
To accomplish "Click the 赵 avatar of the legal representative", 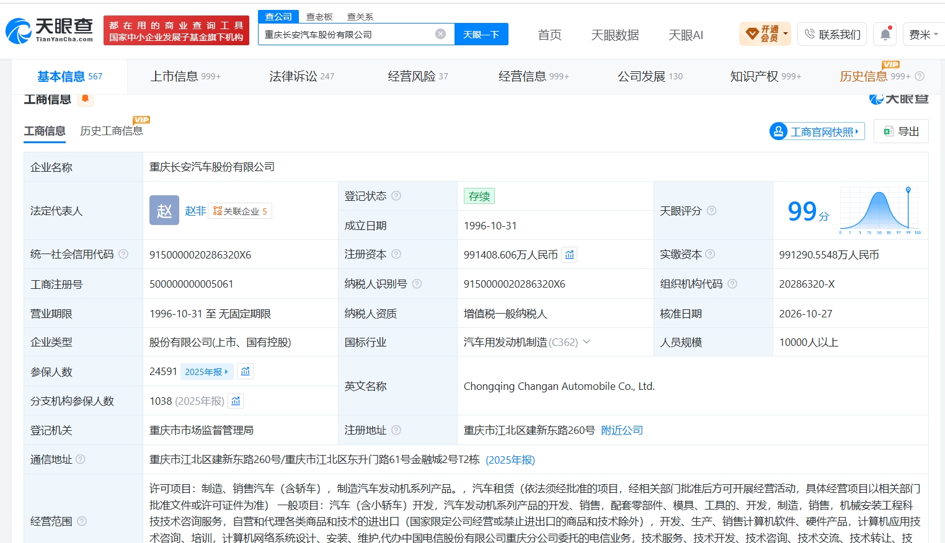I will click(x=164, y=210).
